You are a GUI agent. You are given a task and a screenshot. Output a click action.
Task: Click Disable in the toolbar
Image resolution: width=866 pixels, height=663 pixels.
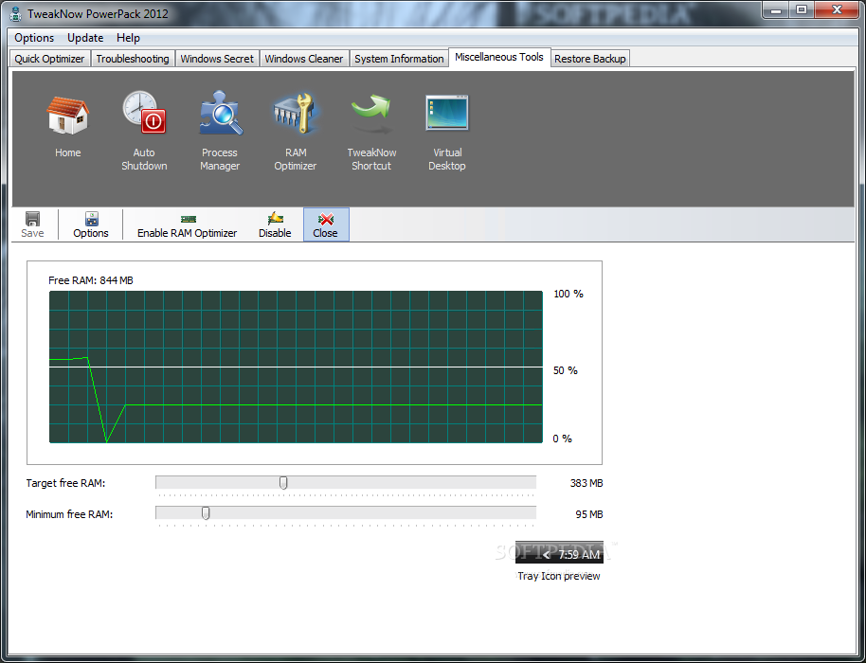[275, 224]
